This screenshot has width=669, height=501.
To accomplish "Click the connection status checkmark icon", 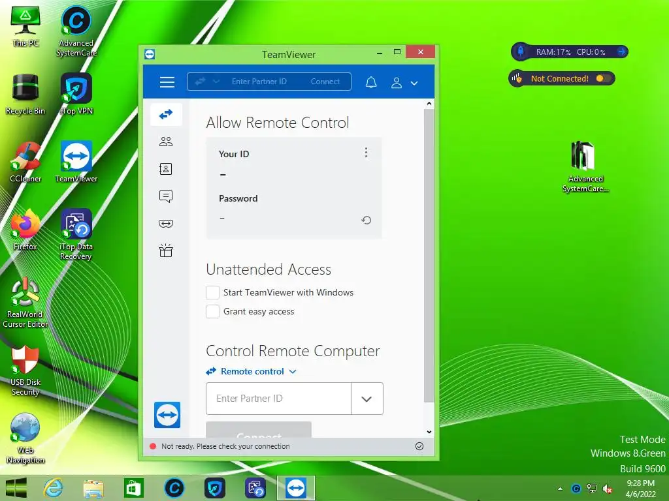I will [419, 446].
